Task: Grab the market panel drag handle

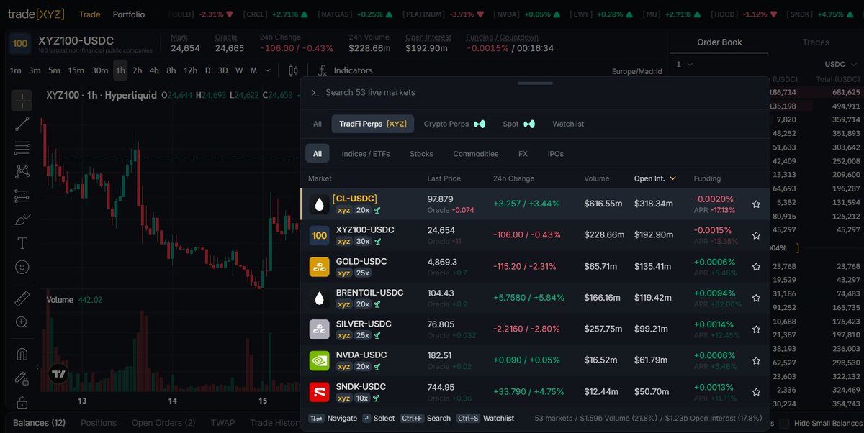Action: 535,83
